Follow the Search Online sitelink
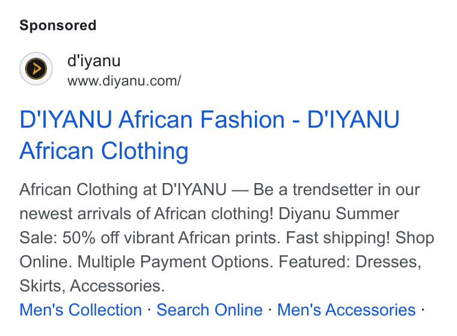457x336 pixels. click(x=209, y=310)
